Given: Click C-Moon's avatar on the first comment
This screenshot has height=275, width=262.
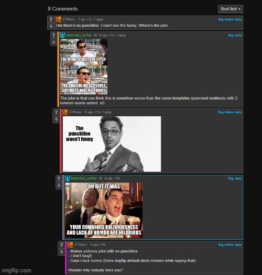Looking at the screenshot, I should click(59, 19).
